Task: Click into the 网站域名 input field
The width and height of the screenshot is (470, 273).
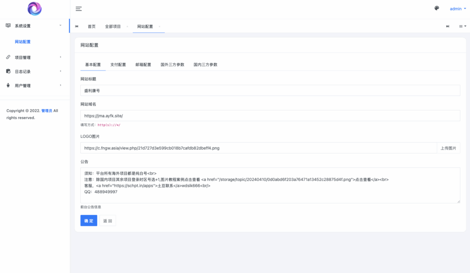Action: (x=270, y=116)
